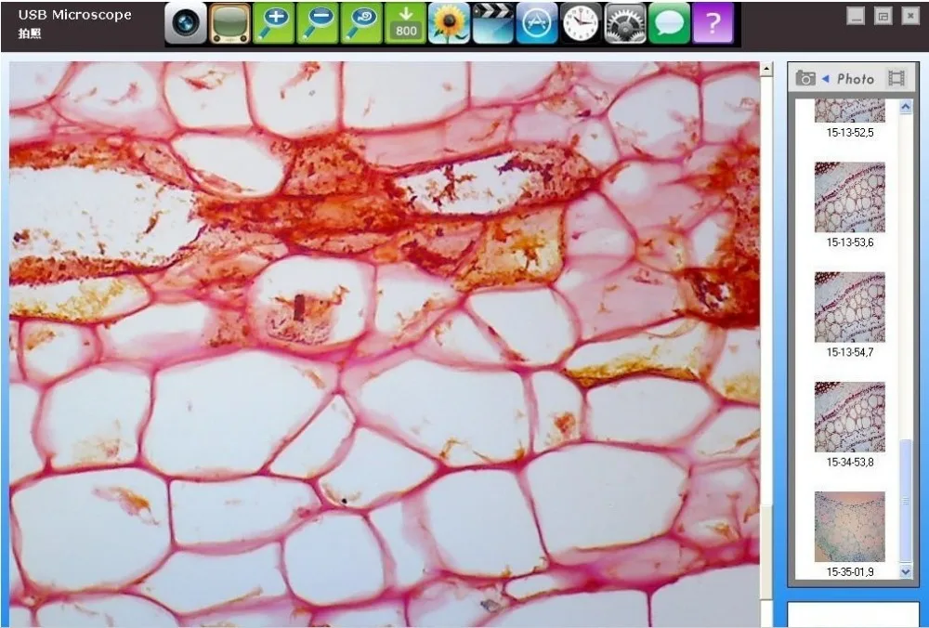Open the sunflower photo icon

pos(449,24)
